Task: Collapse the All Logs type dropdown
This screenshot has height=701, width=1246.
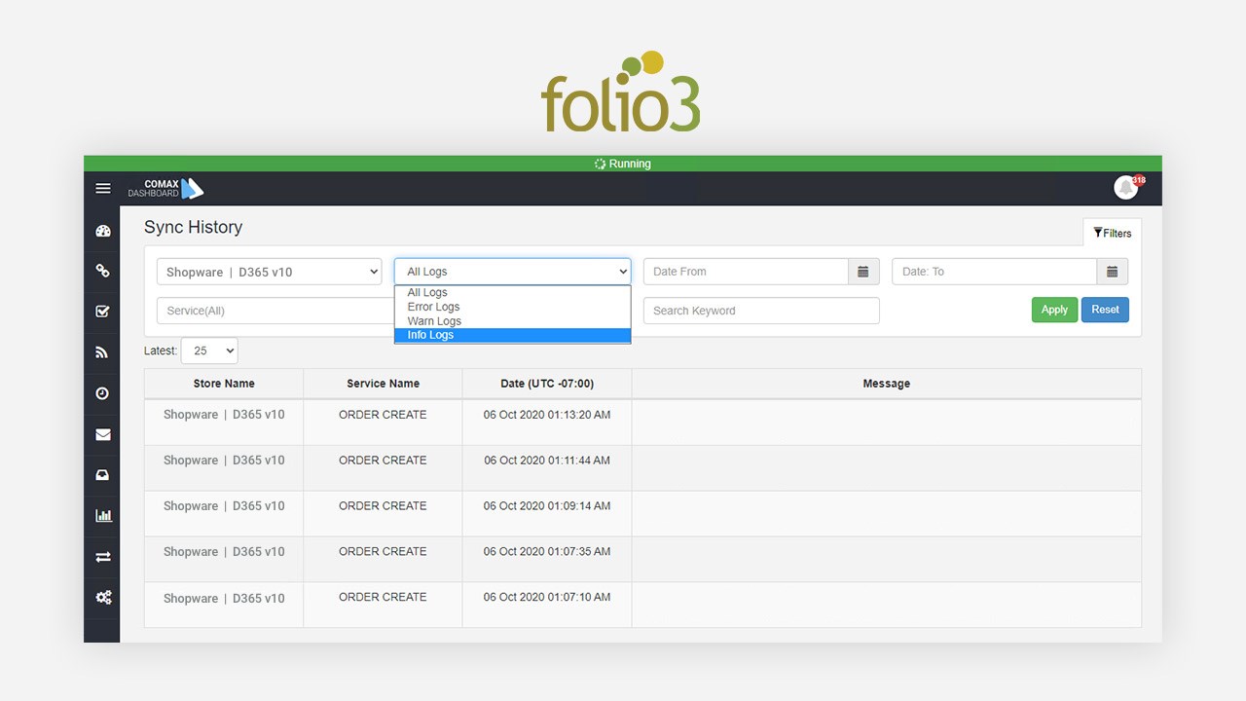Action: (512, 272)
